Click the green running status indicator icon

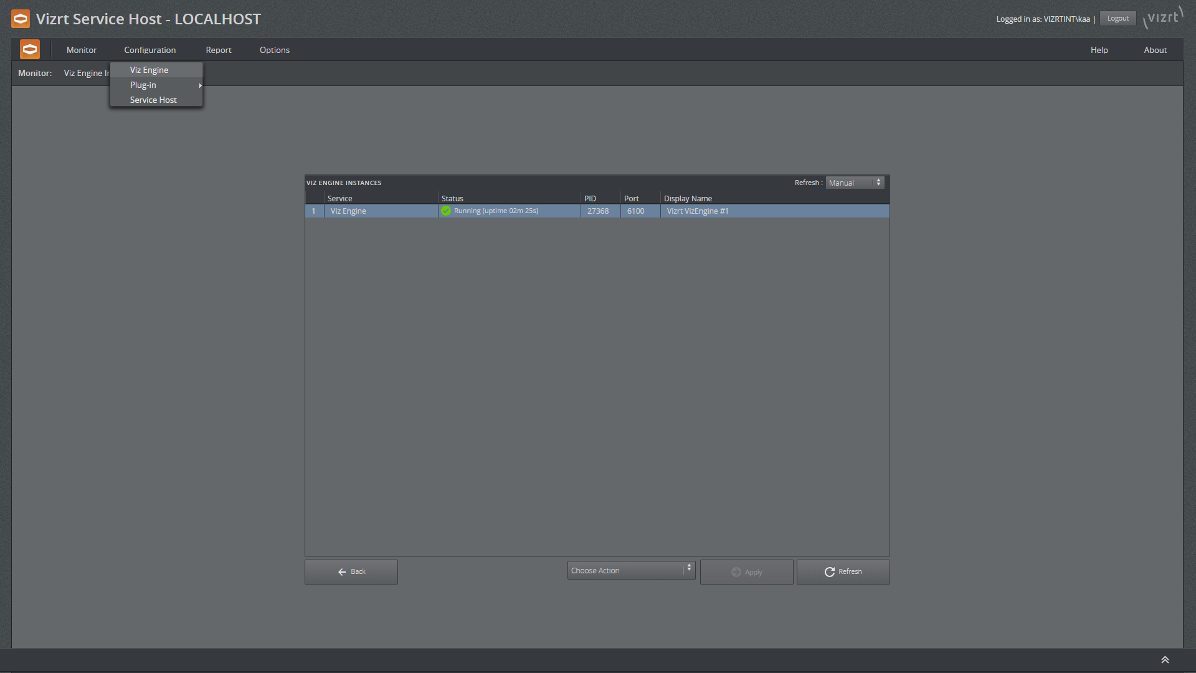tap(446, 211)
